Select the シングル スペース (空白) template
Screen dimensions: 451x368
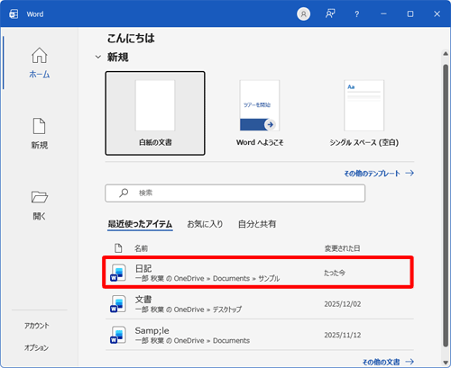(364, 113)
